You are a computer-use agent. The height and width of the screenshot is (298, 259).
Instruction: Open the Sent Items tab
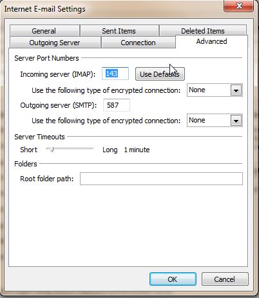coord(119,31)
